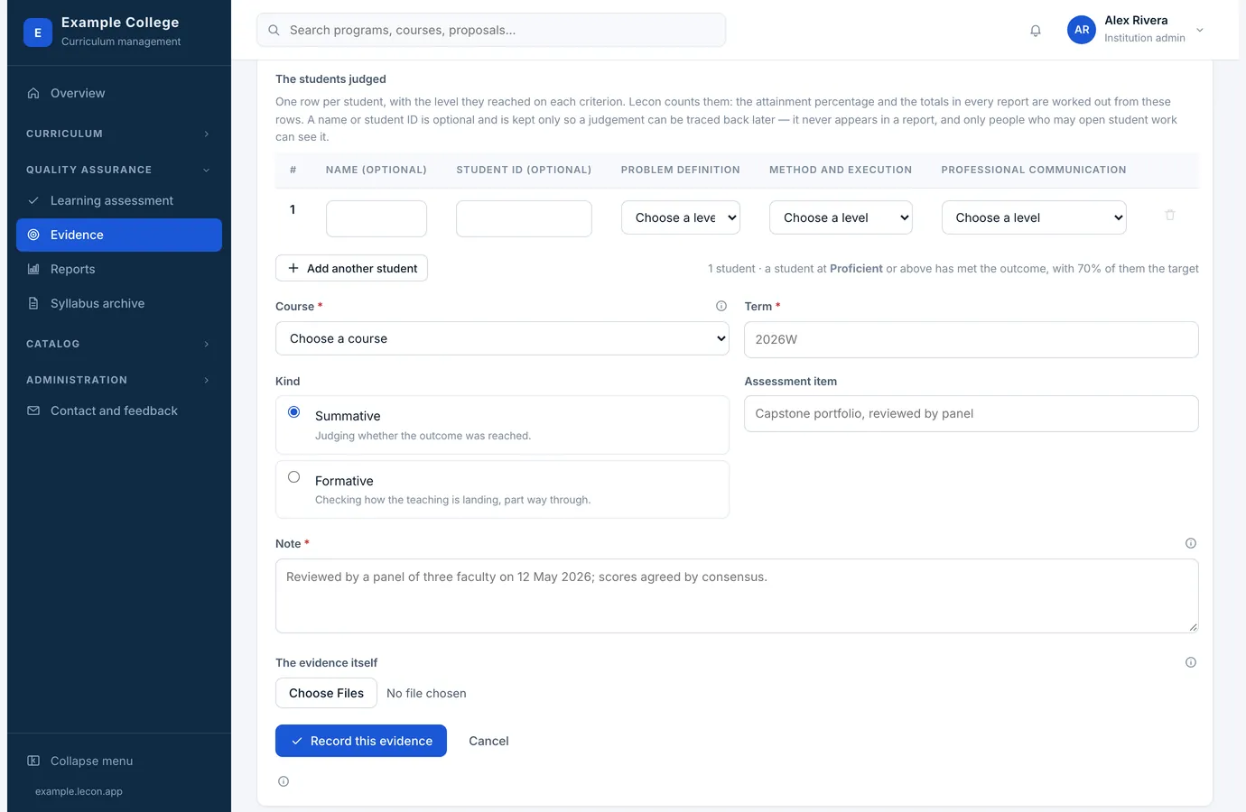This screenshot has height=812, width=1246.
Task: Open the Evidence sidebar item
Action: pyautogui.click(x=118, y=235)
